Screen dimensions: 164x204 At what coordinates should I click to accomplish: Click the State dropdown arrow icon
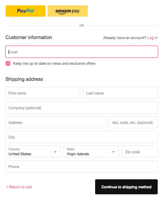pyautogui.click(x=113, y=152)
